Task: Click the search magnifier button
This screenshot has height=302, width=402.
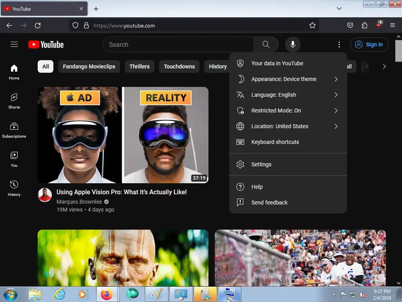Action: [x=266, y=44]
